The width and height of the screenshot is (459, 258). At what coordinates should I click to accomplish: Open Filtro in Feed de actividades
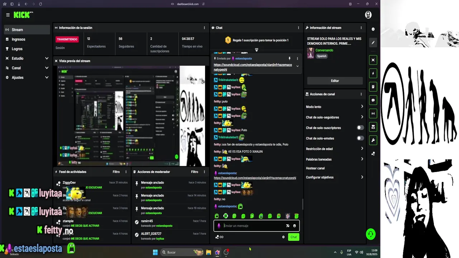116,172
